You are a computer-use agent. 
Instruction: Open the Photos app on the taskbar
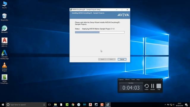(x=96, y=105)
